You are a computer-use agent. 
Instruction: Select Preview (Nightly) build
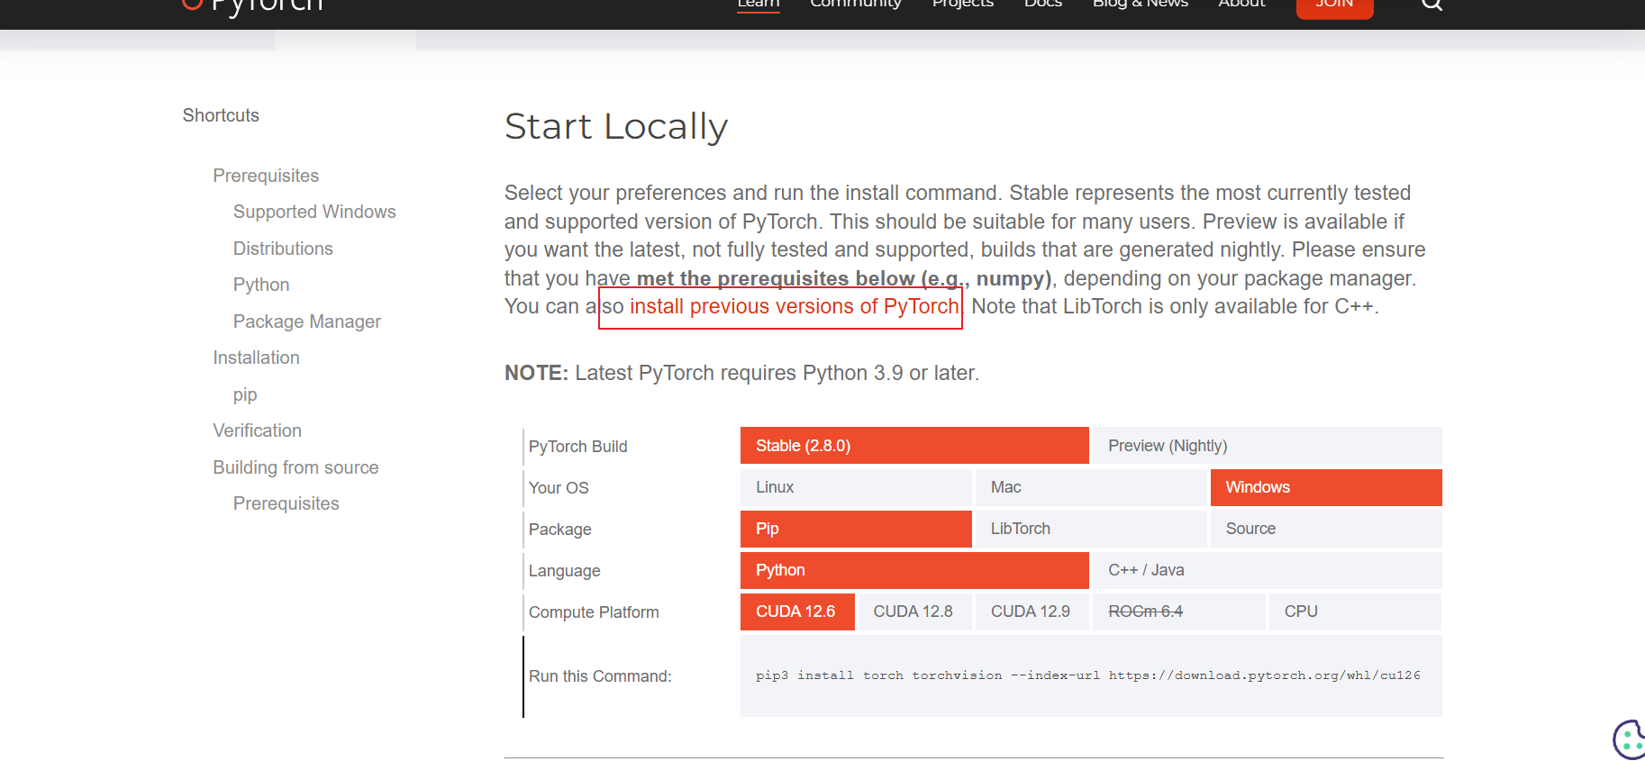[1268, 445]
